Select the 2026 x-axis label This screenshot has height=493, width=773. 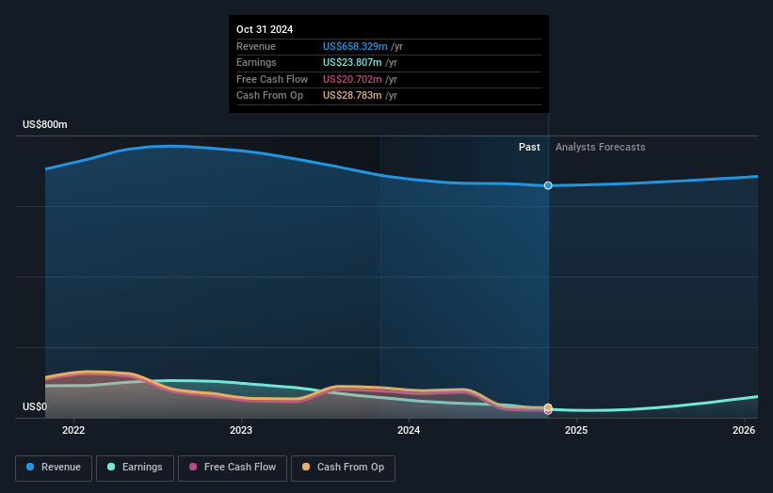click(x=744, y=430)
